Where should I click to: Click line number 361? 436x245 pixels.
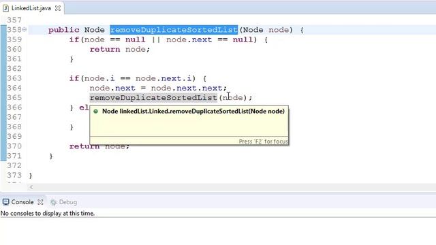(14, 59)
